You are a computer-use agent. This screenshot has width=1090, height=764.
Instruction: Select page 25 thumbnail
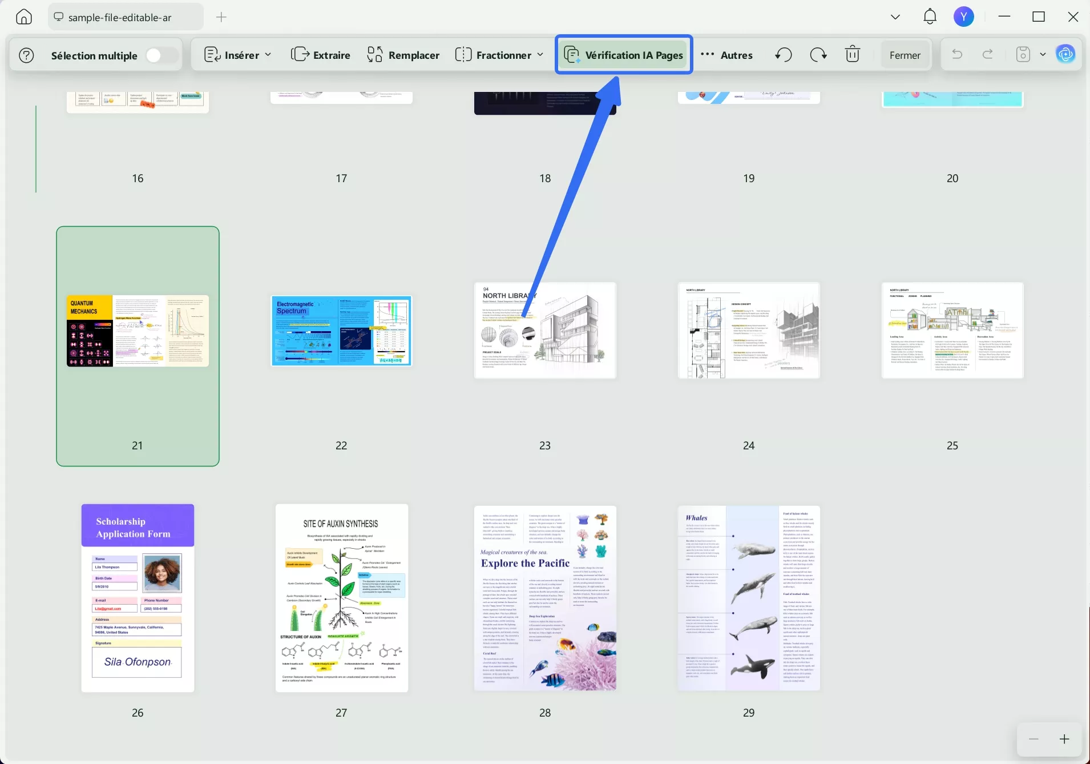click(x=952, y=330)
